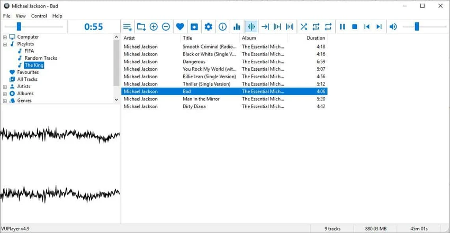Screen dimensions: 450x233
Task: Open the Favourites list
Action: 28,72
